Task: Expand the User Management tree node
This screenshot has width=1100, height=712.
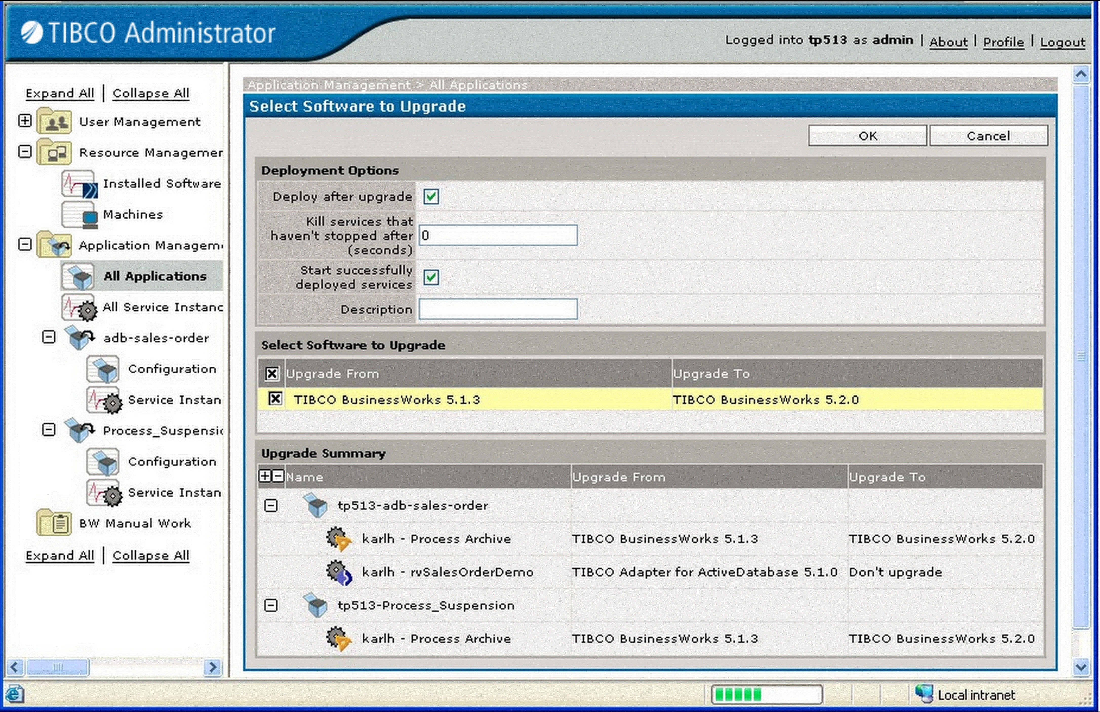Action: point(25,121)
